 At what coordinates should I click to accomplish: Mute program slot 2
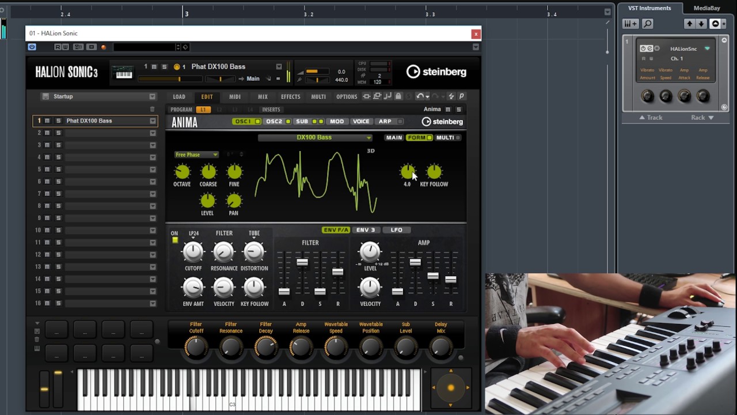(47, 133)
